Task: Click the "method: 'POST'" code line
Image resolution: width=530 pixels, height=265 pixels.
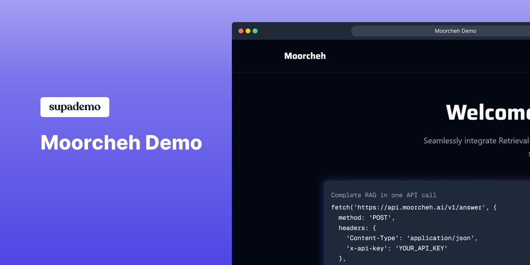Action: coord(366,218)
